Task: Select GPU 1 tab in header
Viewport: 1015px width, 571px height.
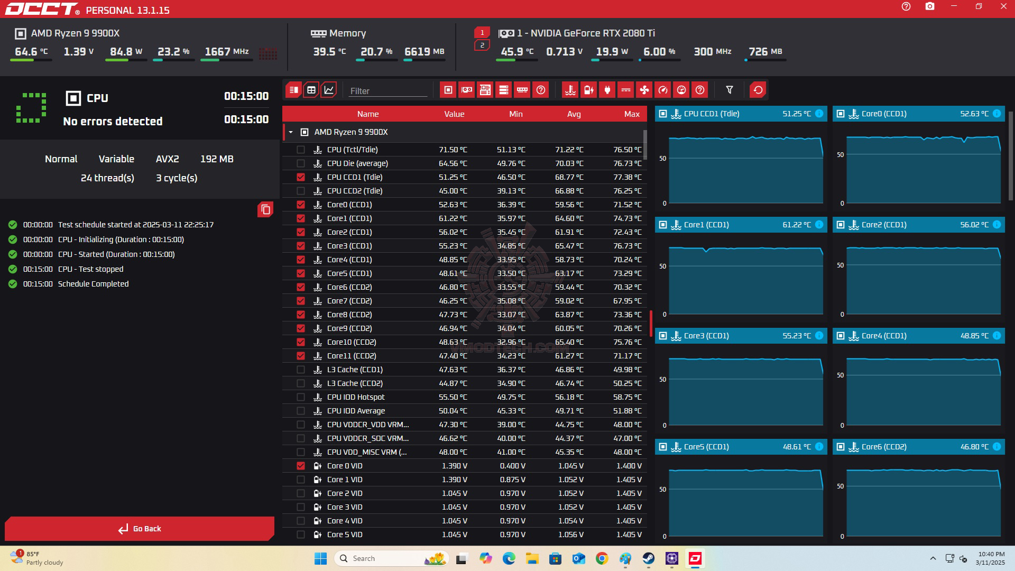Action: [482, 33]
